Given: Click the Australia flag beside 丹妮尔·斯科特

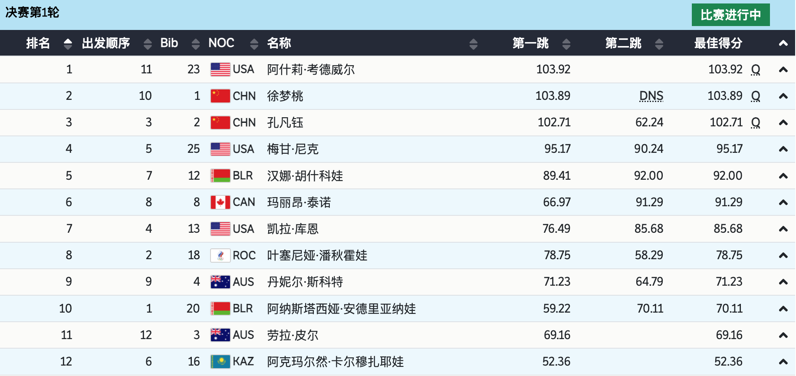Looking at the screenshot, I should pos(220,282).
